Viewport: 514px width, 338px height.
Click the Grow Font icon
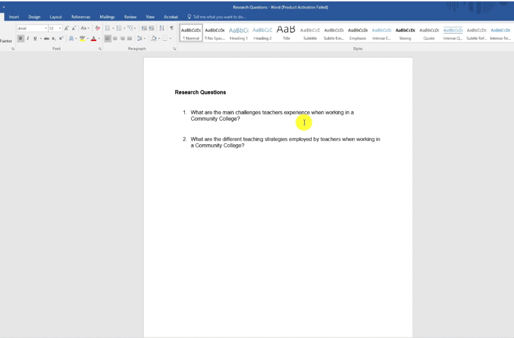click(67, 29)
